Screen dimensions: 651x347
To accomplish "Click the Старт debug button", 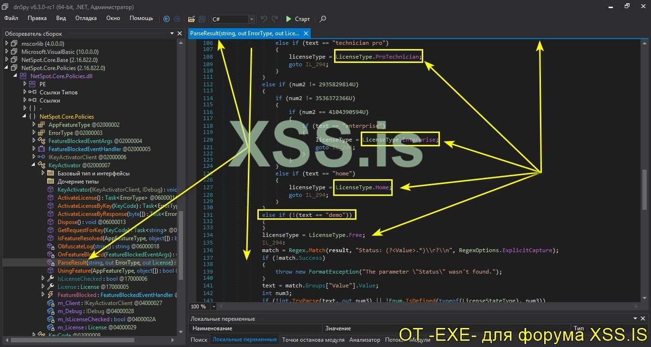I will click(298, 19).
